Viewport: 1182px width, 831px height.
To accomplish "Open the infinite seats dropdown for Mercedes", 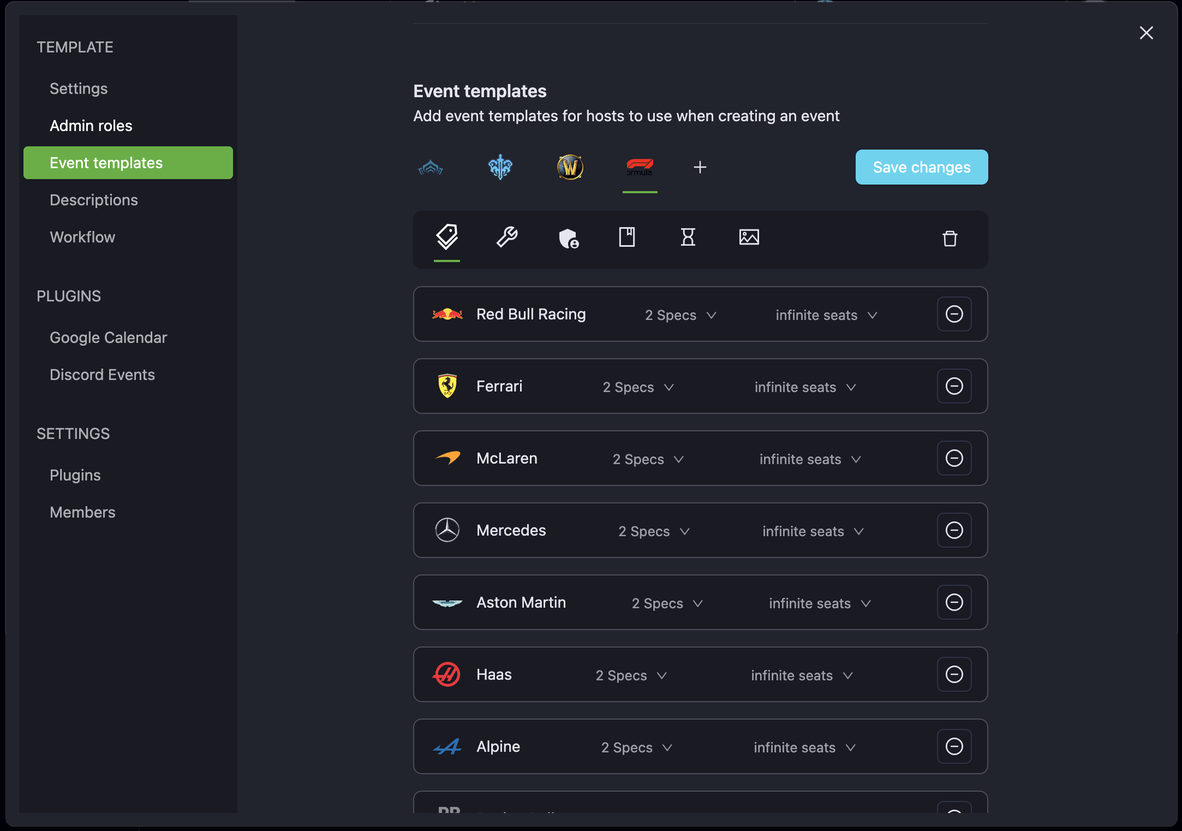I will [813, 531].
